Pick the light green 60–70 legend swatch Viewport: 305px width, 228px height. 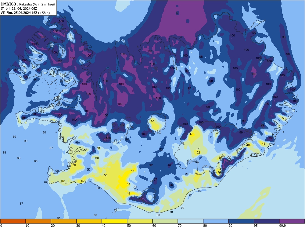[165, 221]
